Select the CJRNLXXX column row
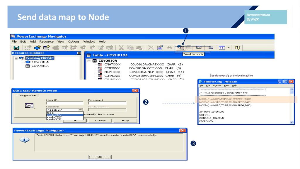Image resolution: width=300 pixels, height=169 pixels. [x=140, y=76]
